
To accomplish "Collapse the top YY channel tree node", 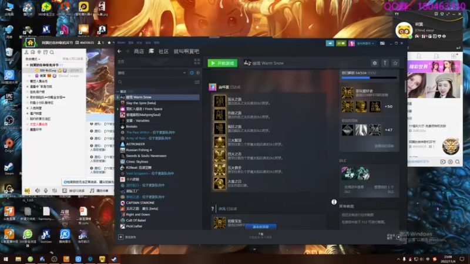I will (27, 65).
